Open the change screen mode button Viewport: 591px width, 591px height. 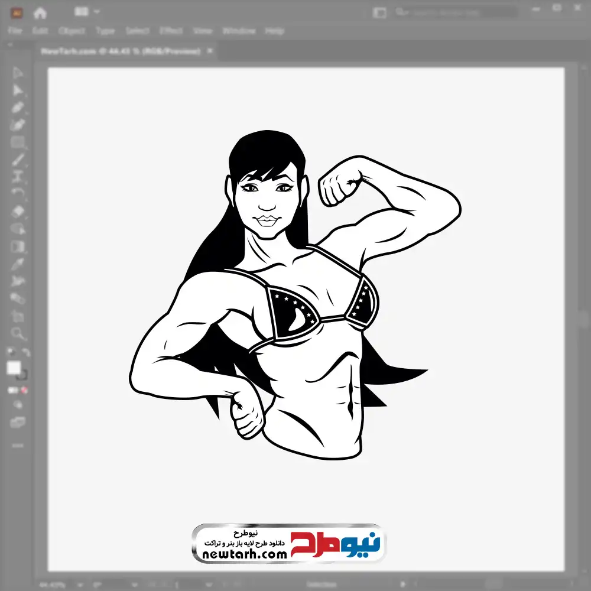tap(18, 422)
